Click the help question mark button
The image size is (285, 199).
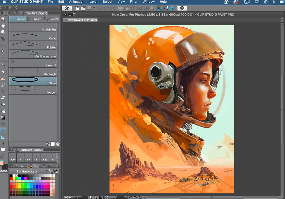click(x=182, y=8)
